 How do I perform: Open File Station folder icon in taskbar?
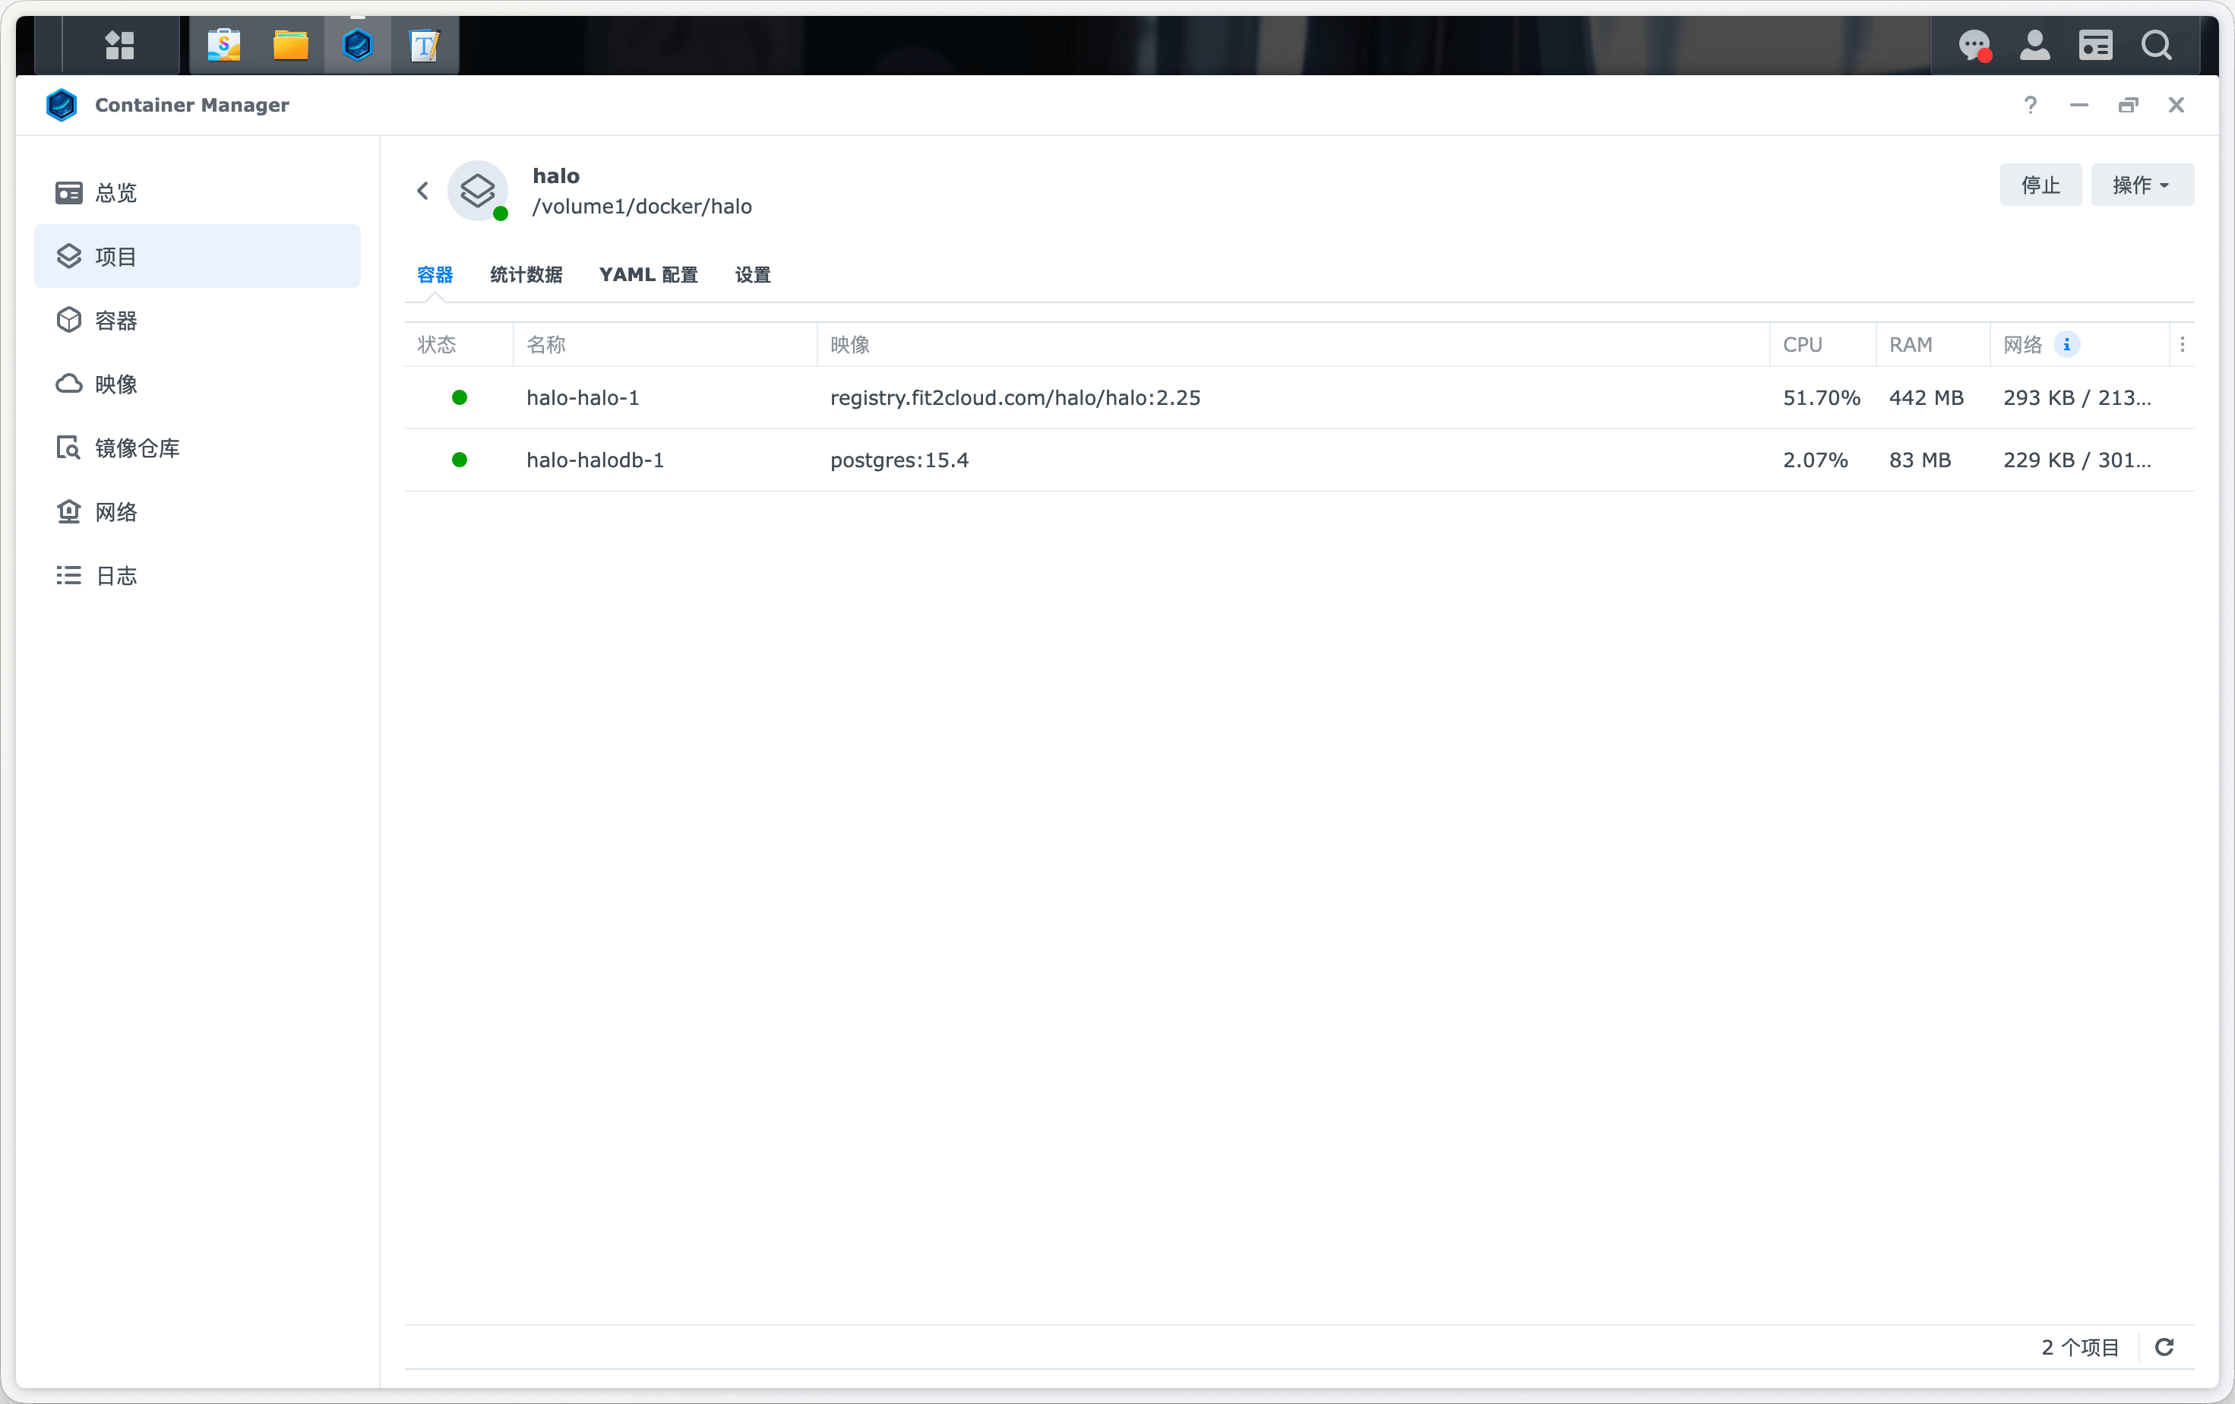point(290,45)
